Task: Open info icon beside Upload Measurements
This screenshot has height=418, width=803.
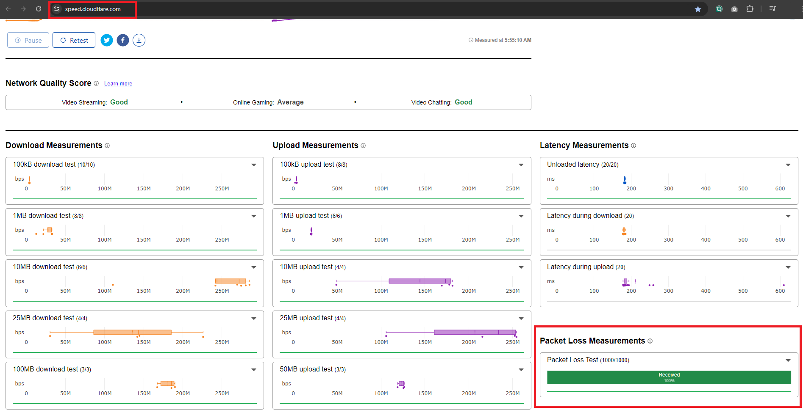Action: tap(363, 146)
